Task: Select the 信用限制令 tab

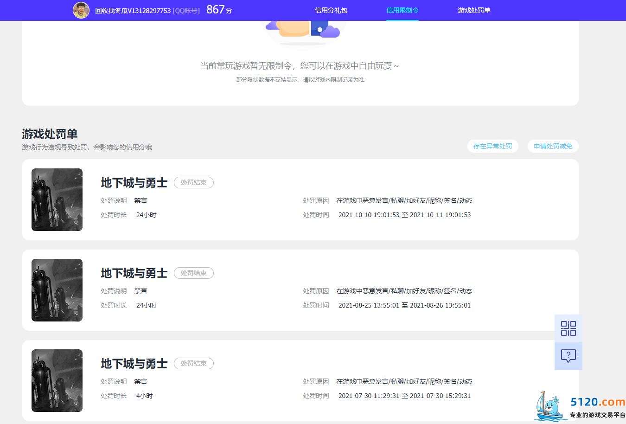Action: (x=402, y=10)
